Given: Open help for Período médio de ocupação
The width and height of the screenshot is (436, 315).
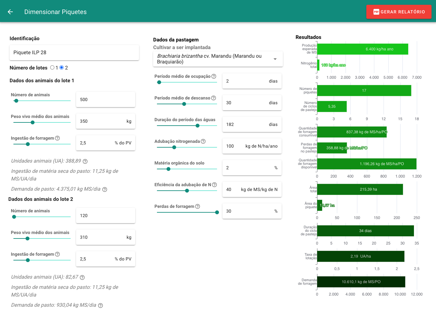Looking at the screenshot, I should point(214,76).
